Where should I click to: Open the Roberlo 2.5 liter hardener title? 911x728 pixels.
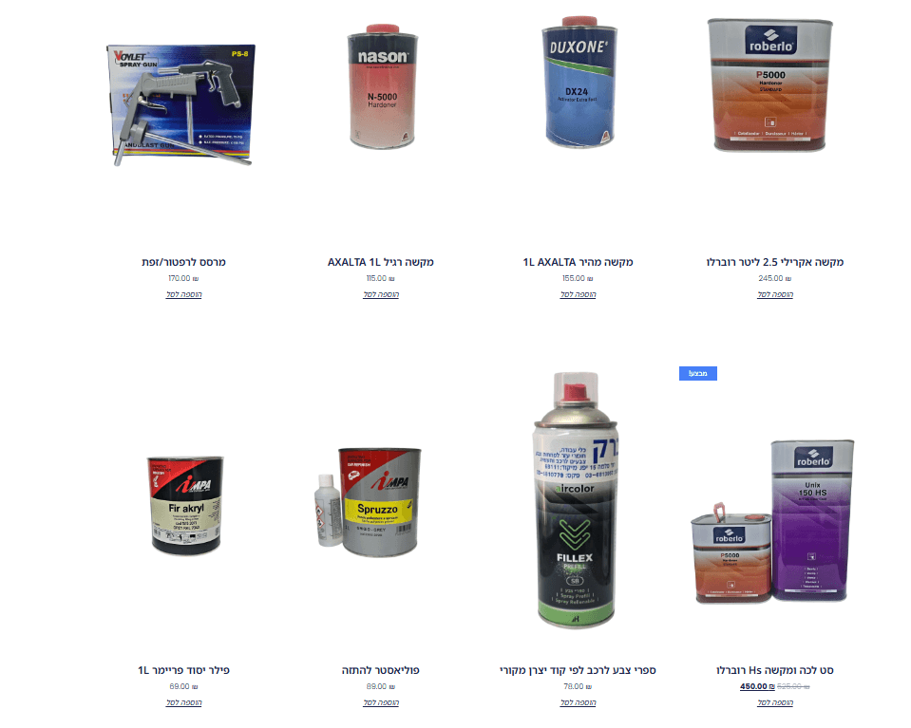774,262
